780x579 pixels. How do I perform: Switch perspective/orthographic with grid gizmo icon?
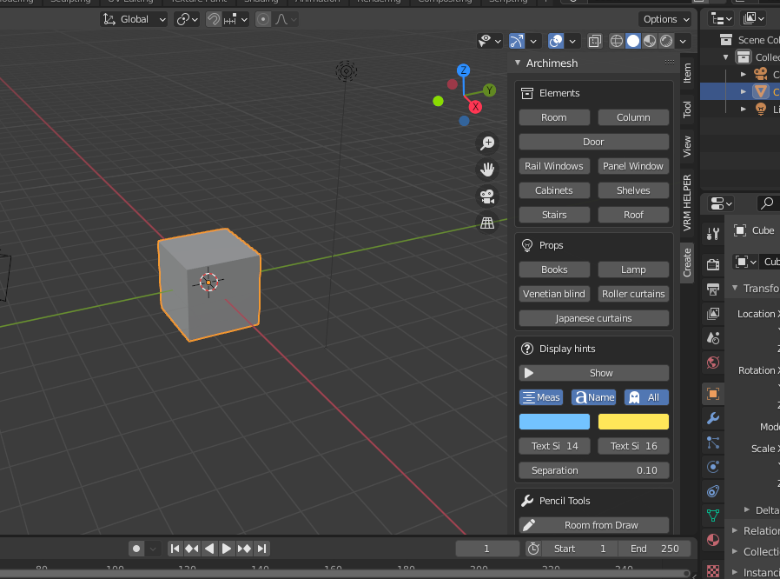(x=487, y=223)
